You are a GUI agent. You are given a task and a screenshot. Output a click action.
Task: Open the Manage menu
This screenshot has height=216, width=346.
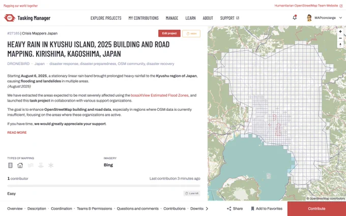click(x=172, y=18)
